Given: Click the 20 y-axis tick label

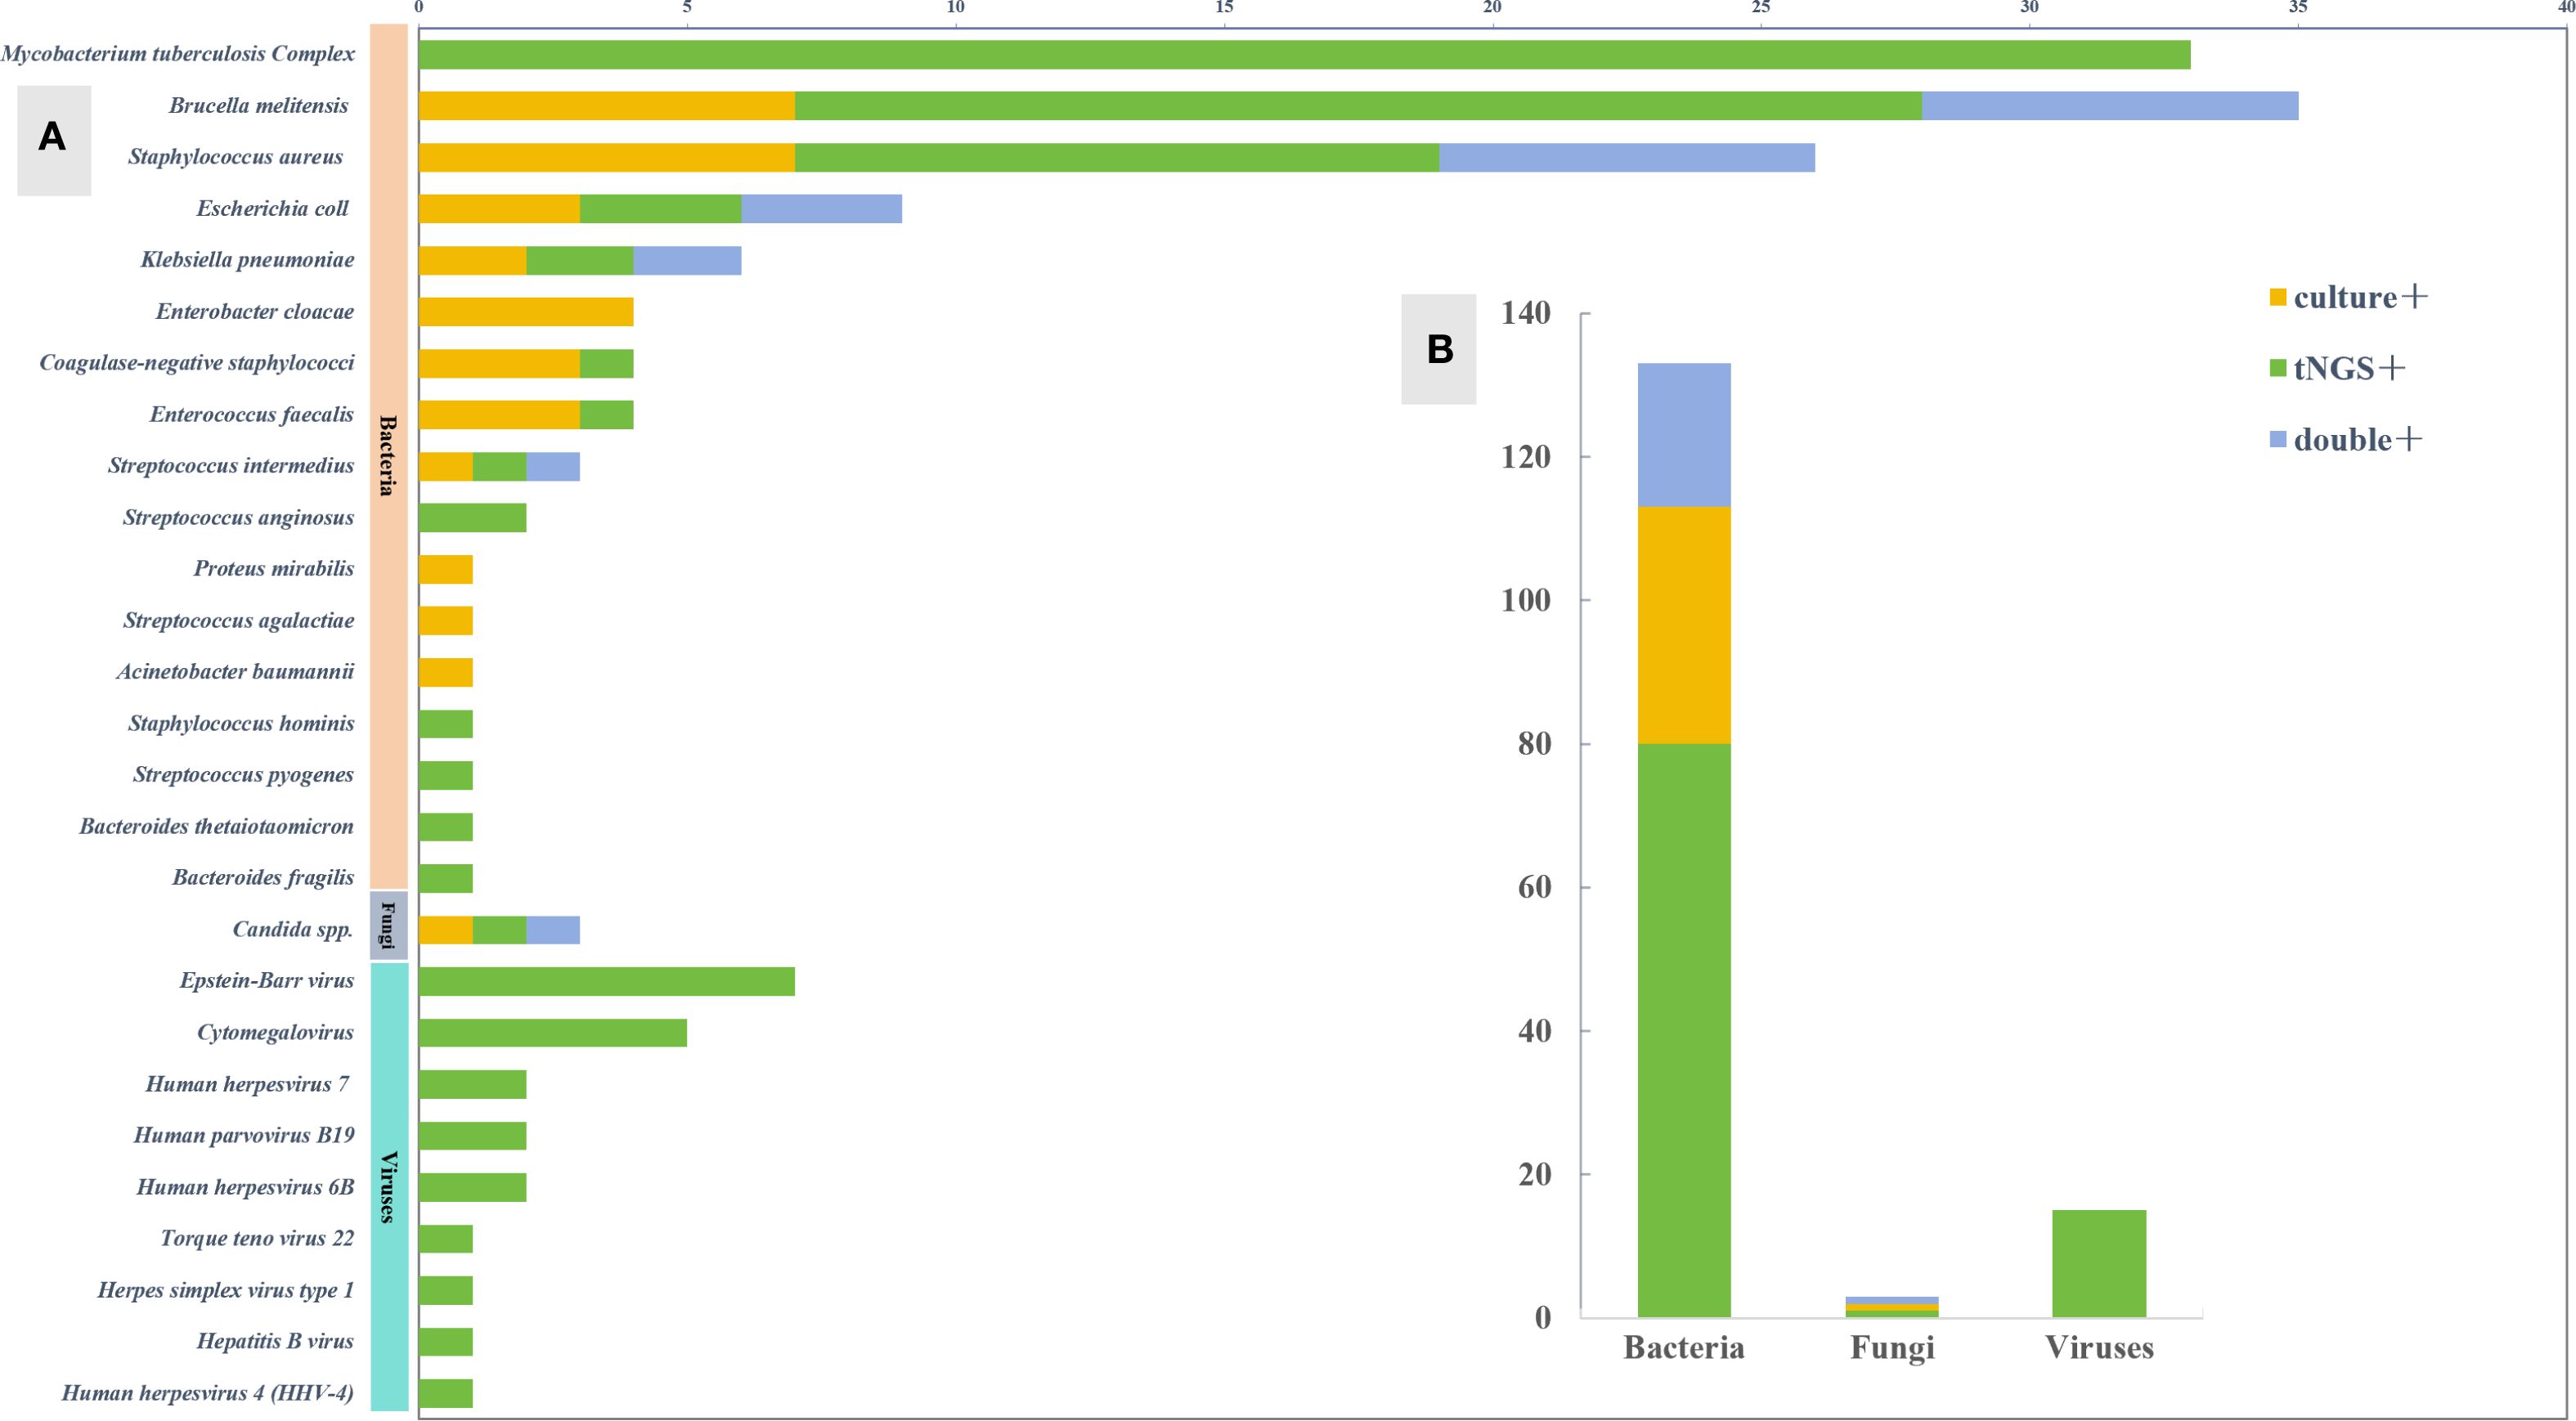Looking at the screenshot, I should point(1535,1174).
